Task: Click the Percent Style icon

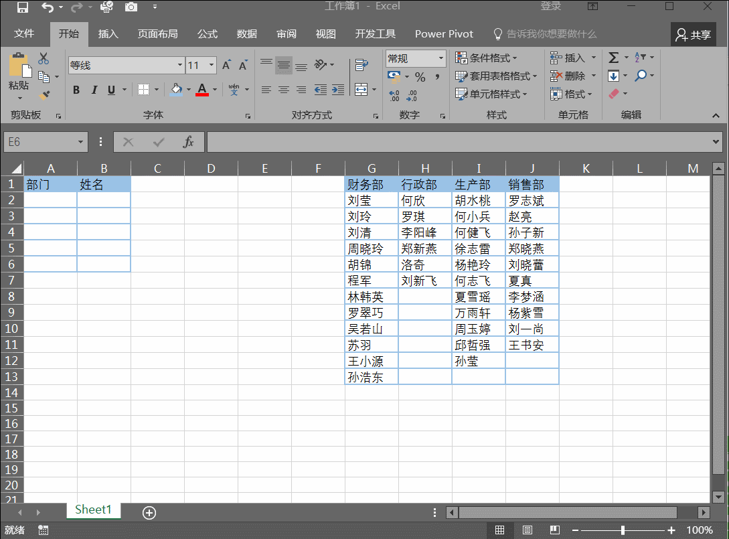Action: pyautogui.click(x=420, y=76)
